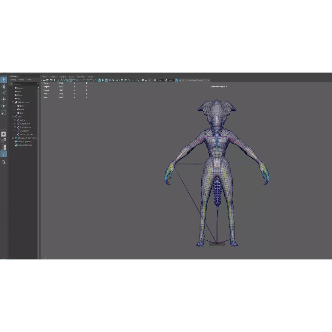Image resolution: width=332 pixels, height=332 pixels.
Task: Toggle the viewport Grid display
Action: point(70,80)
